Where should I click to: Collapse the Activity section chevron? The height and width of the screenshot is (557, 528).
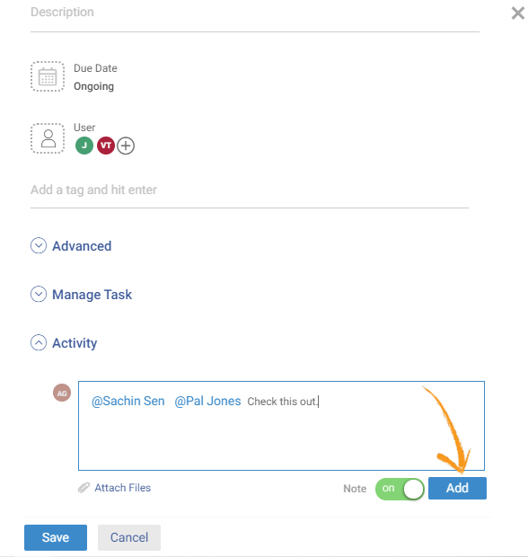[x=39, y=342]
